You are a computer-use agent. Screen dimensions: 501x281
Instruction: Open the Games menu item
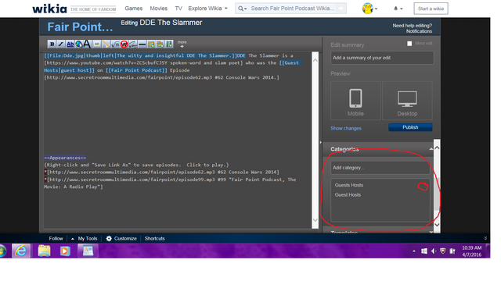coord(134,9)
